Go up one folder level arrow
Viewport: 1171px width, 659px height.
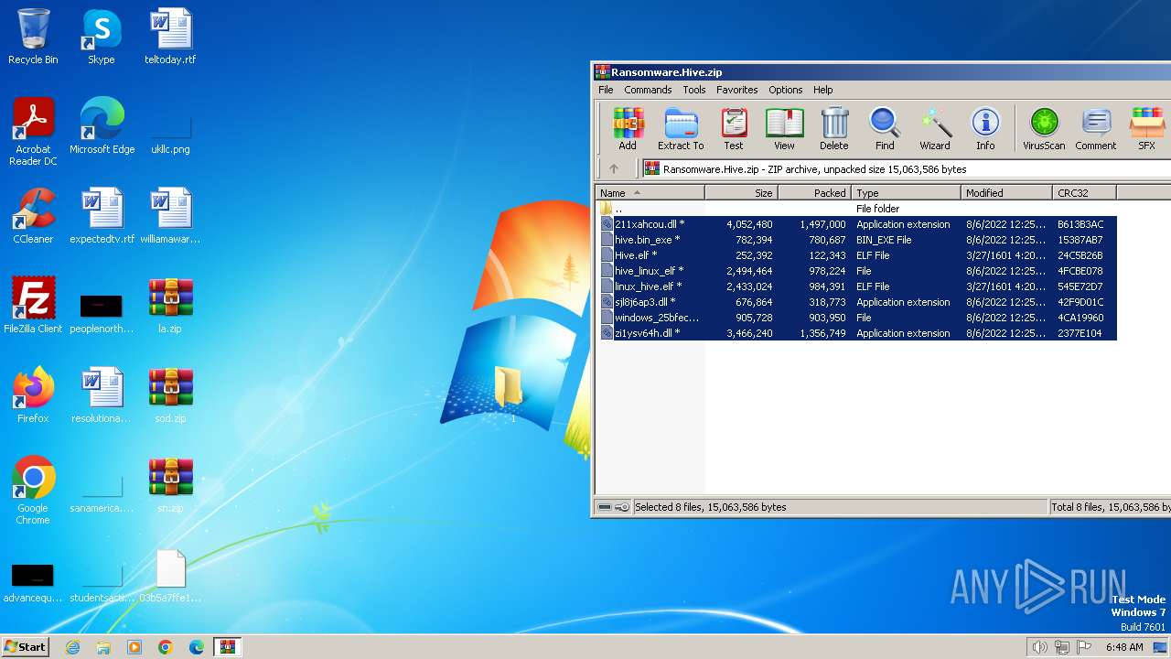(x=614, y=168)
